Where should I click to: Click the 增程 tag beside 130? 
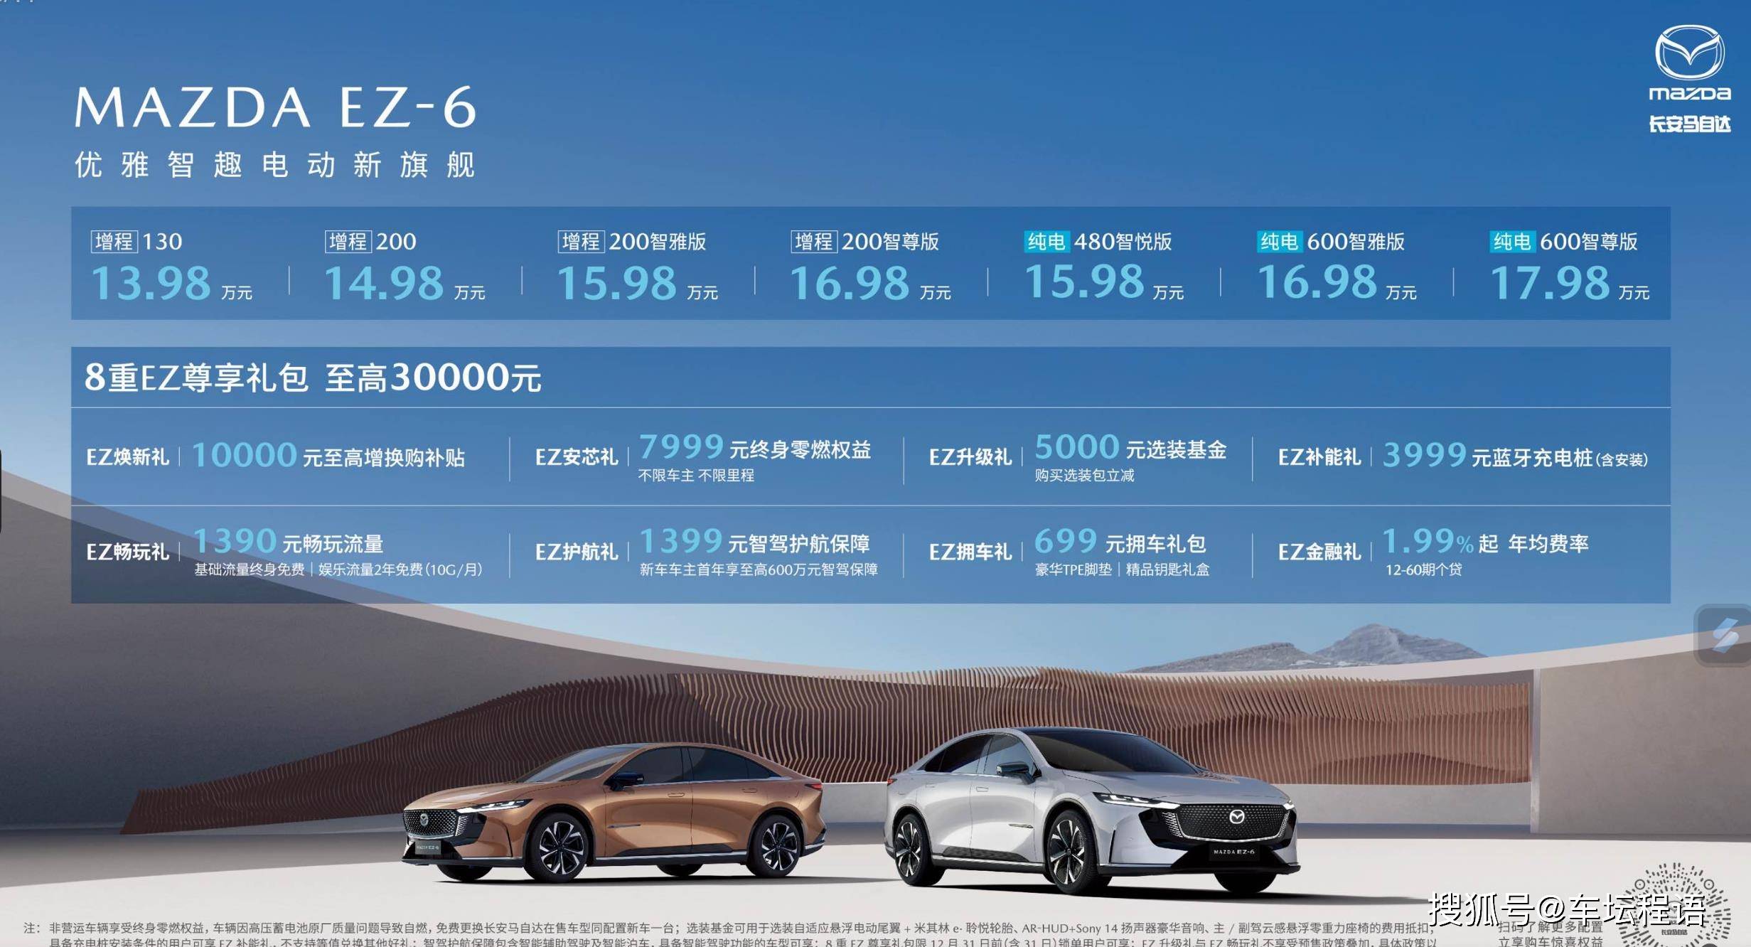coord(114,242)
